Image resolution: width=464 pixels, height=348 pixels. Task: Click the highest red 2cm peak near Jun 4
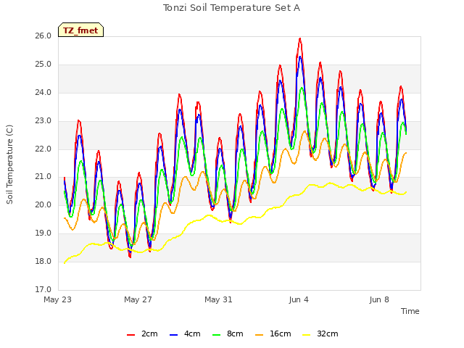[x=299, y=38]
